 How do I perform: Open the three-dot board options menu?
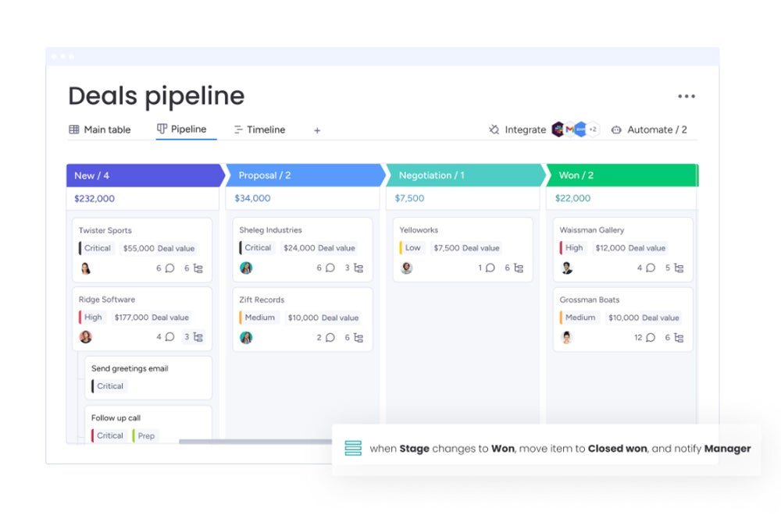[686, 96]
